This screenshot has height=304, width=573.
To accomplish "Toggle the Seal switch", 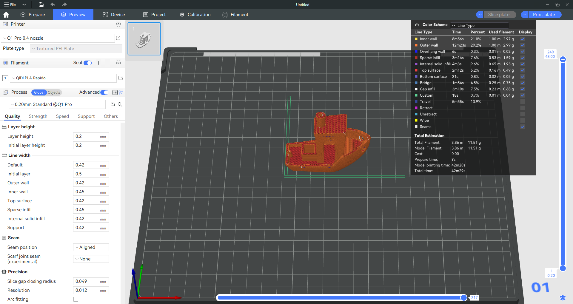I will pyautogui.click(x=88, y=63).
